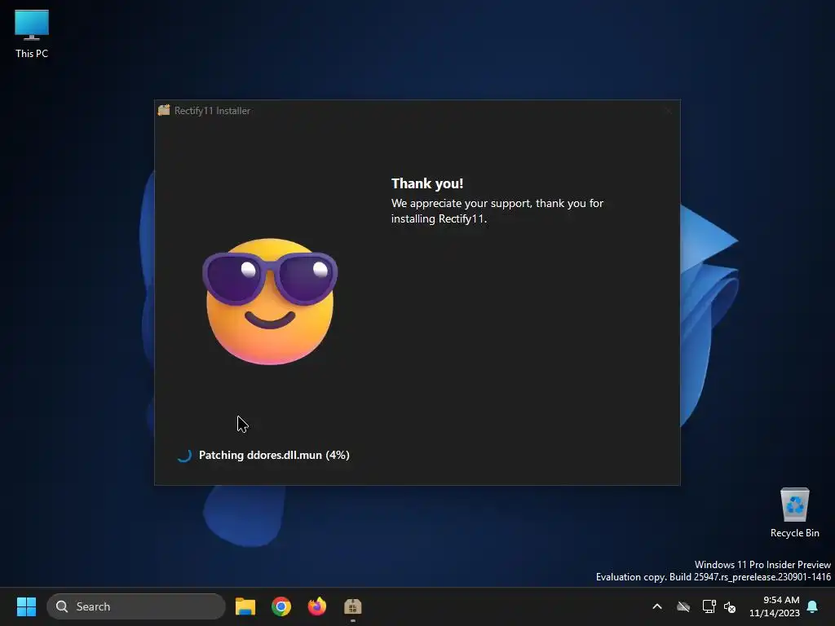Click the Rectify11 Installer window title text
Screen dimensions: 835x626
pyautogui.click(x=212, y=111)
